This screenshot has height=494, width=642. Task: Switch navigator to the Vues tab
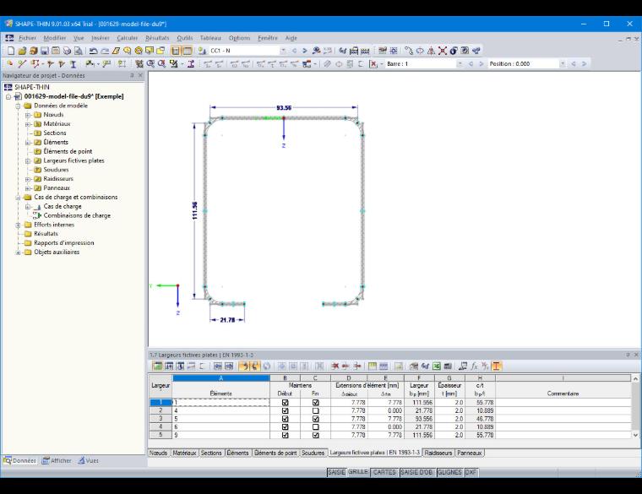click(89, 461)
